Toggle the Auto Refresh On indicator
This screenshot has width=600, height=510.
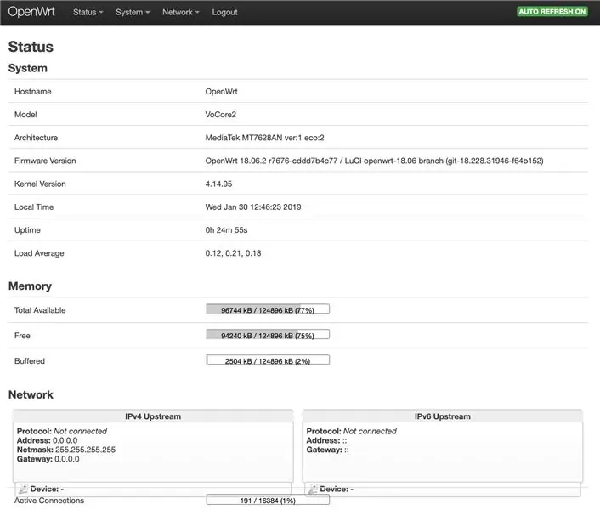[x=552, y=12]
